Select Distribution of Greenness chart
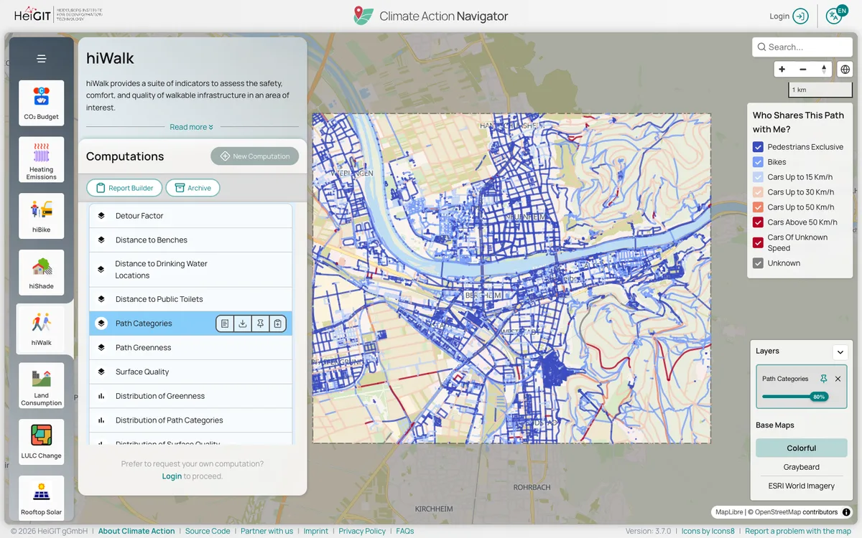The width and height of the screenshot is (862, 538). pos(190,396)
